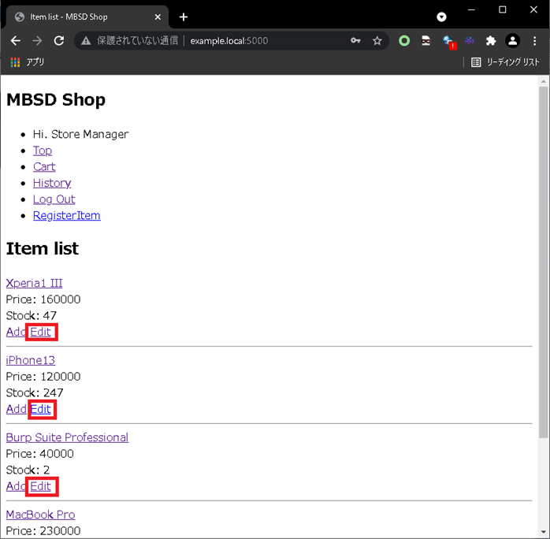Click the incognito-style mask extension icon
This screenshot has width=550, height=539.
426,41
